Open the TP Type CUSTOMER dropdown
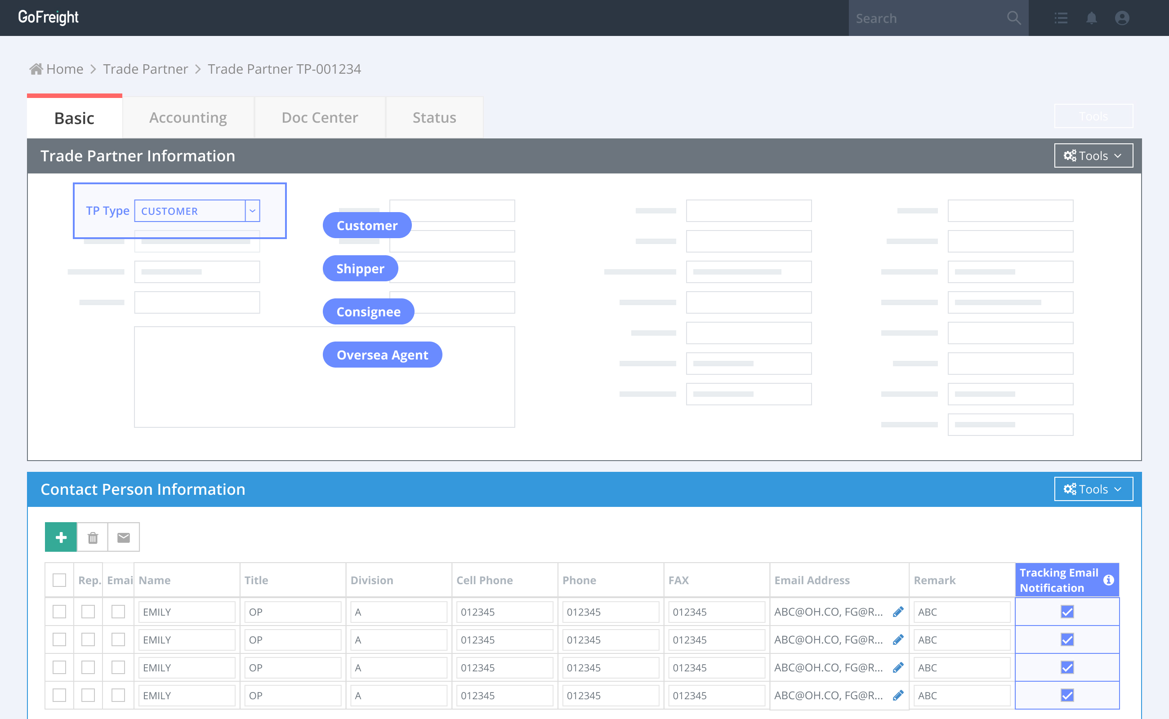 click(x=252, y=211)
